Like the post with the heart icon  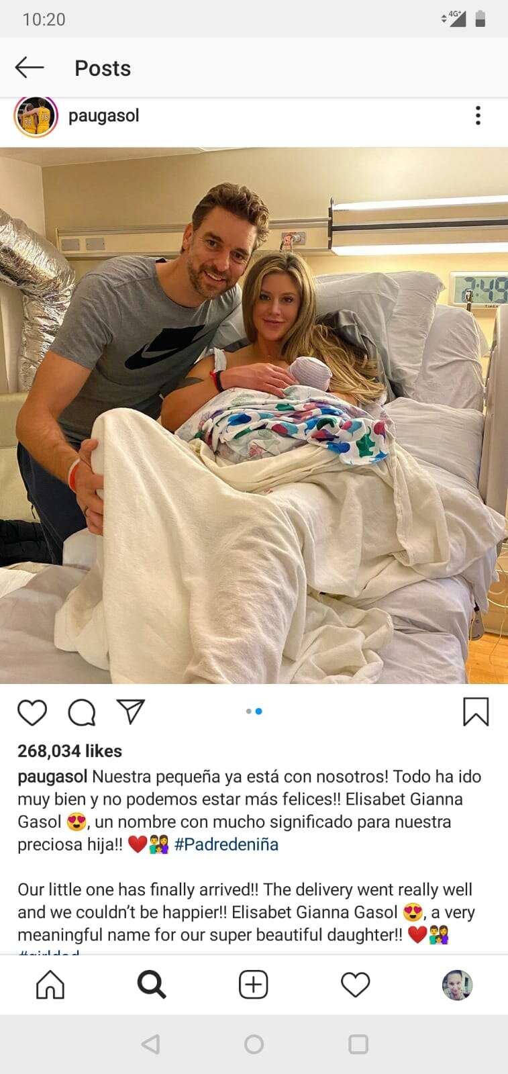(x=32, y=712)
